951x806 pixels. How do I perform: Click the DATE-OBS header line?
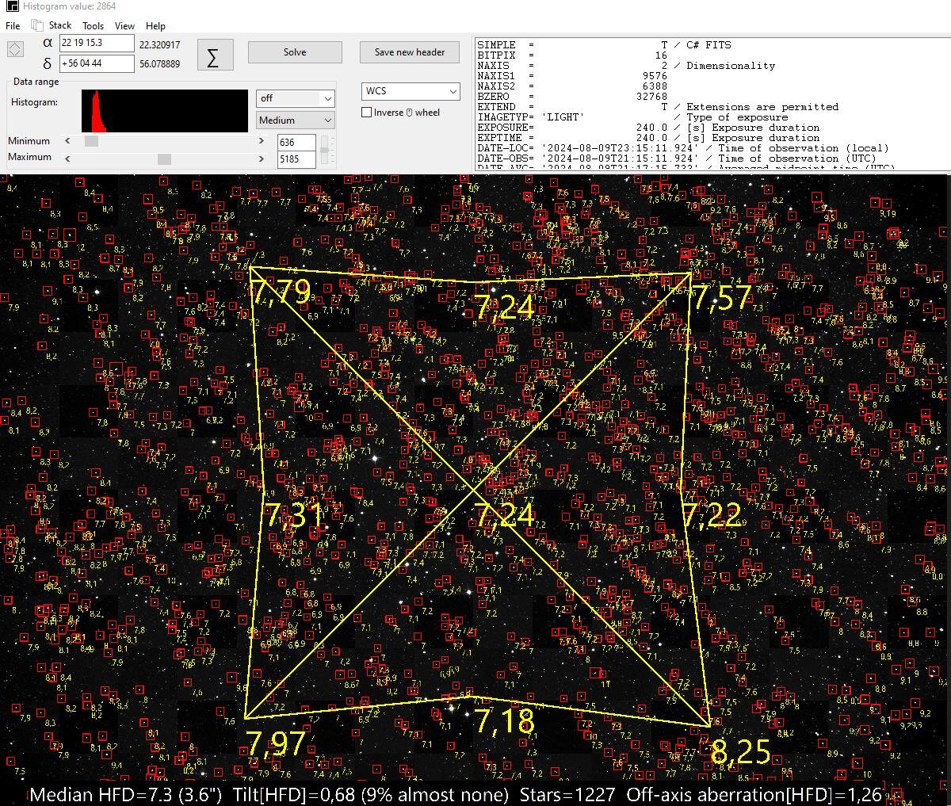[x=677, y=159]
